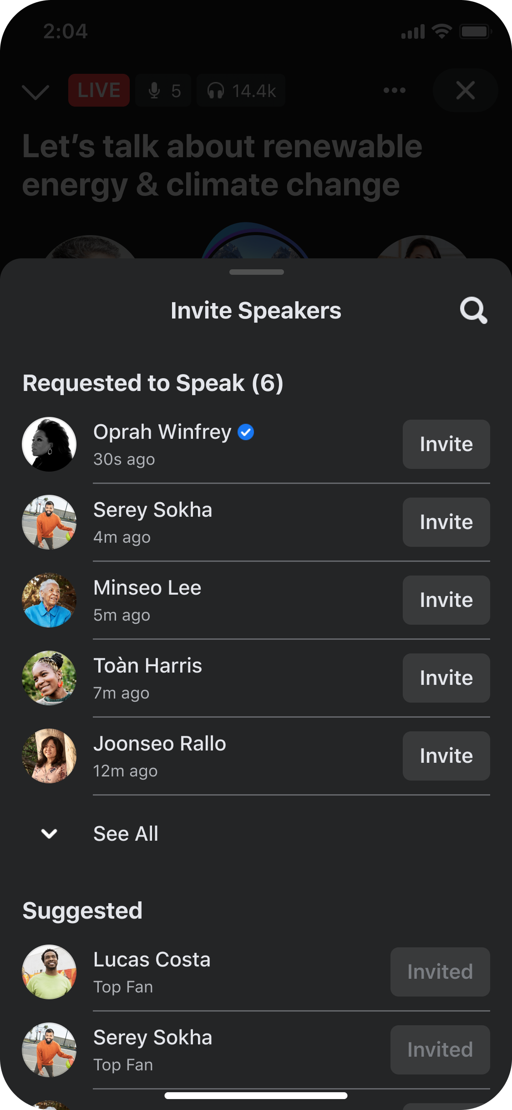The height and width of the screenshot is (1110, 512).
Task: Invite Oprah Winfrey to speak
Action: [446, 444]
